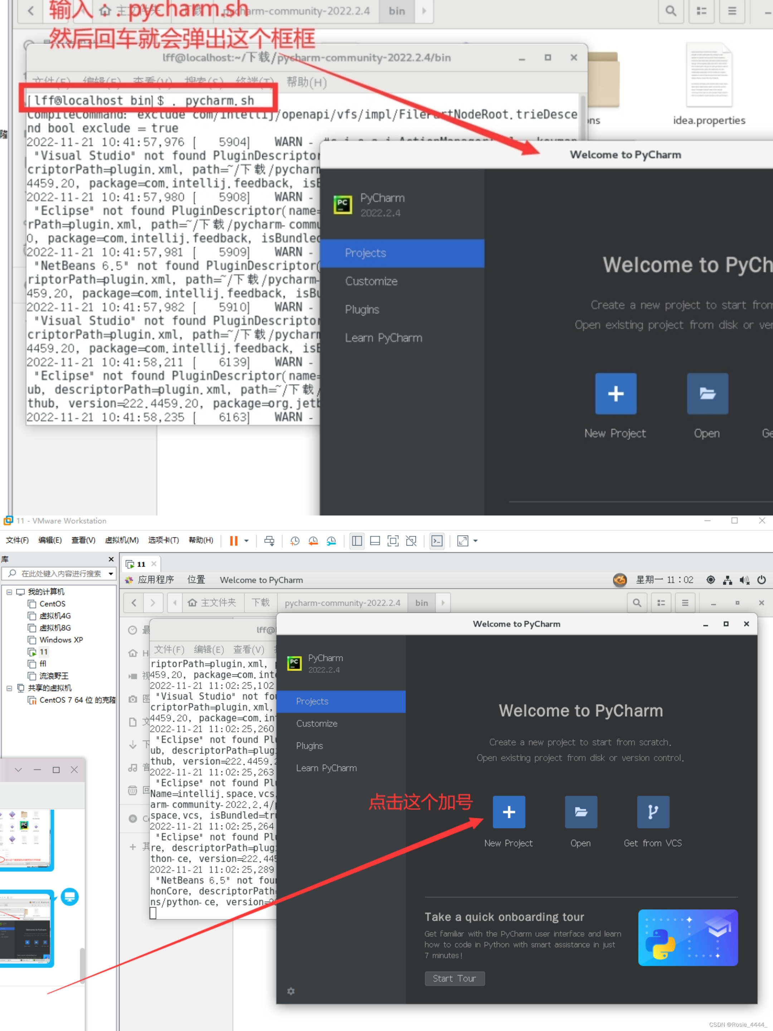773x1031 pixels.
Task: Create a New Project via the plus icon
Action: (509, 812)
